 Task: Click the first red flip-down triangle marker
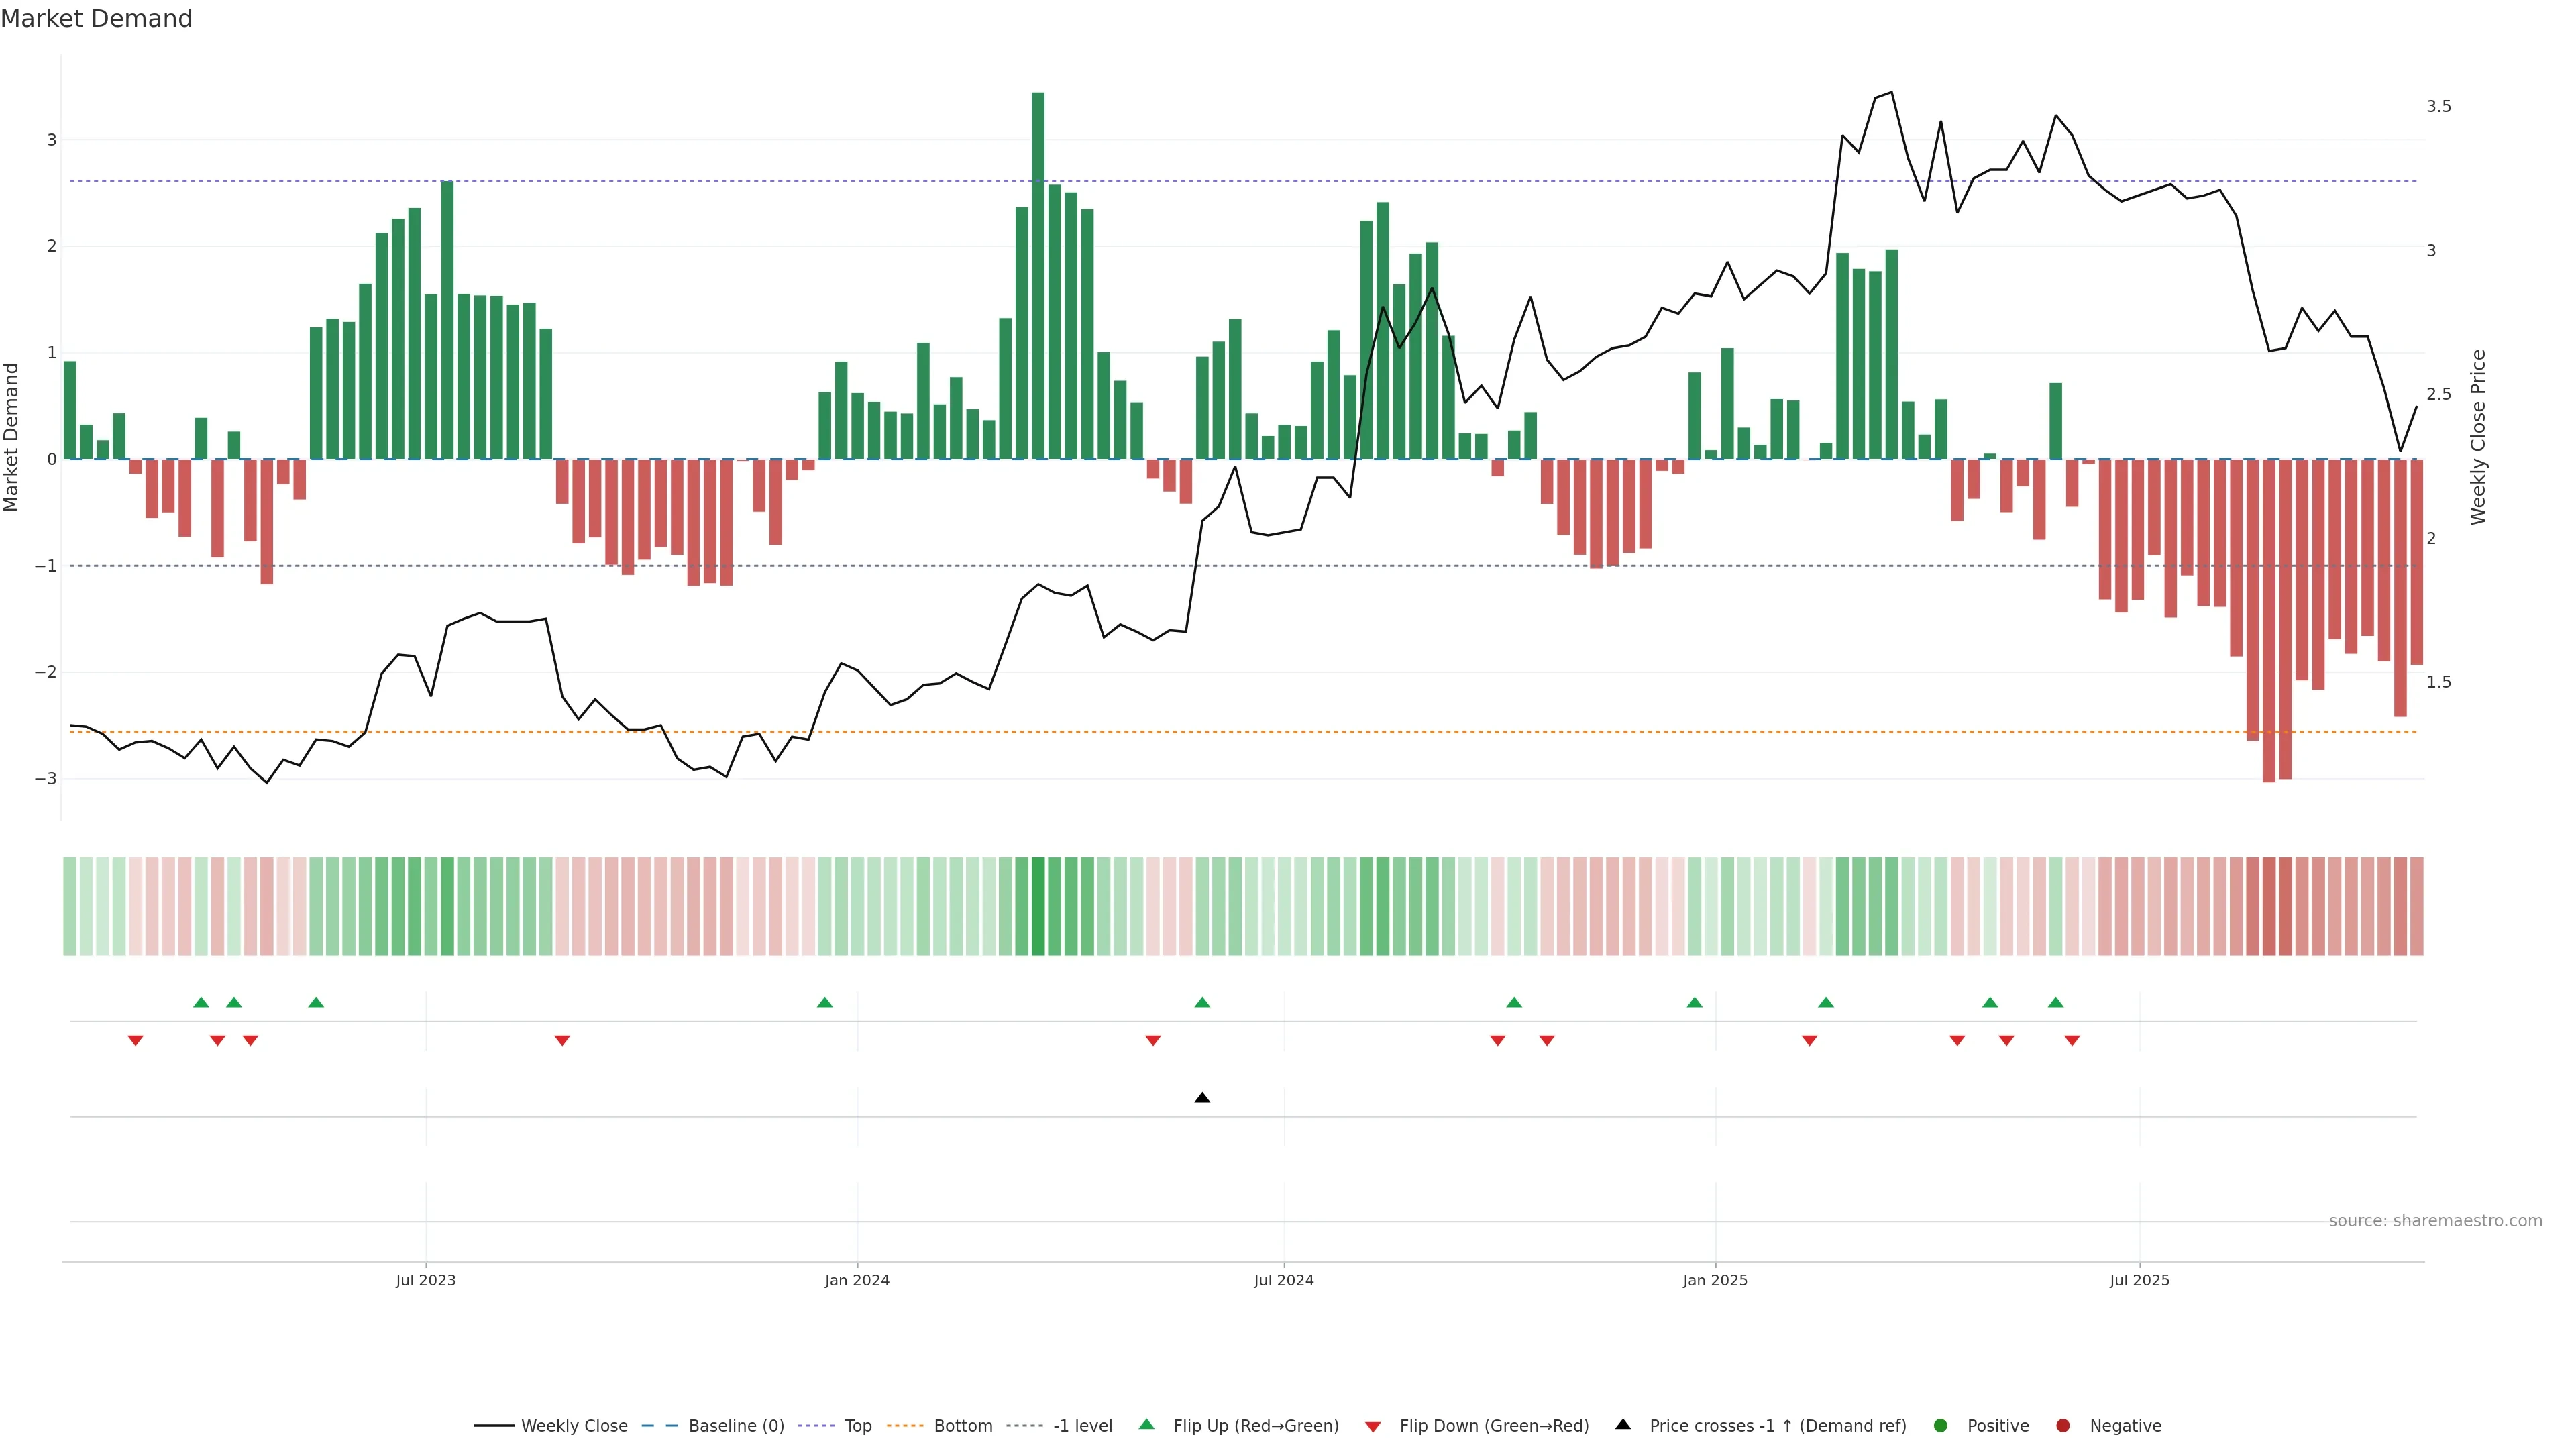click(135, 1041)
